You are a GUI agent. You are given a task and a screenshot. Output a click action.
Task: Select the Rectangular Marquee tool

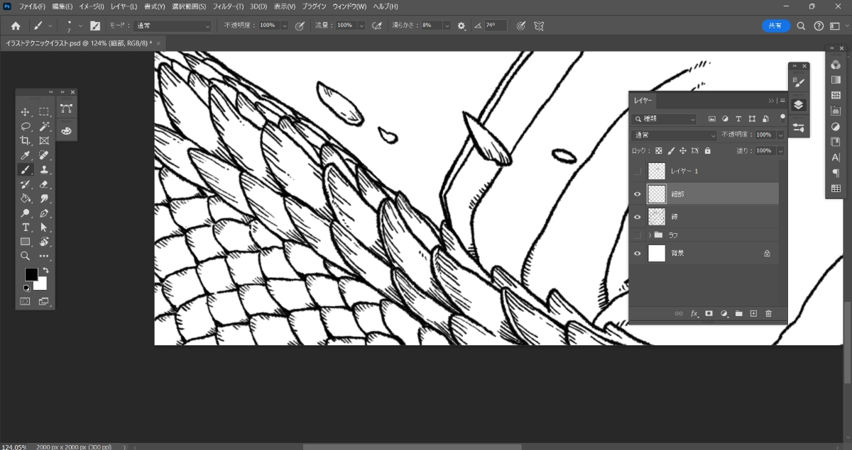point(44,112)
